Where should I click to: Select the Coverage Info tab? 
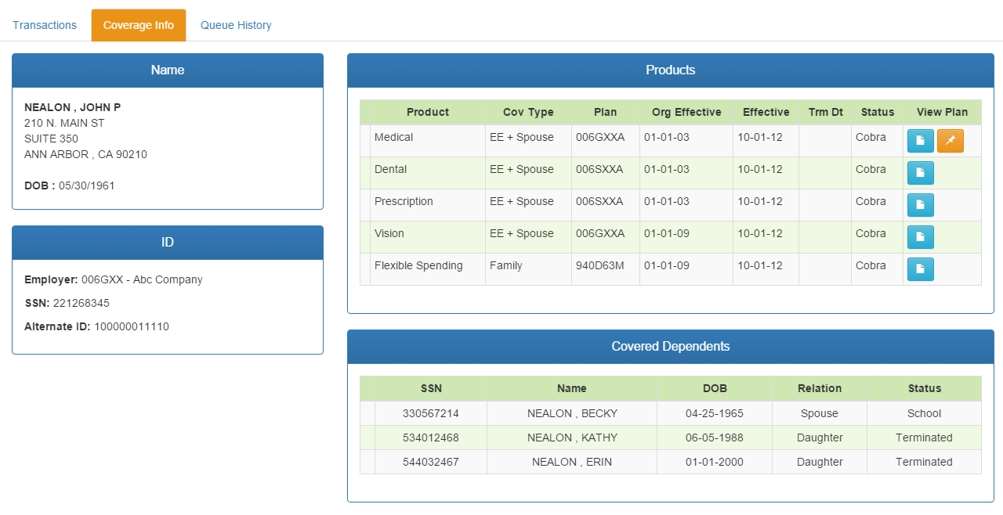pyautogui.click(x=139, y=25)
